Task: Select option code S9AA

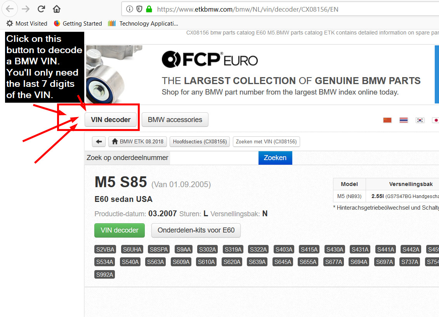Action: click(183, 249)
